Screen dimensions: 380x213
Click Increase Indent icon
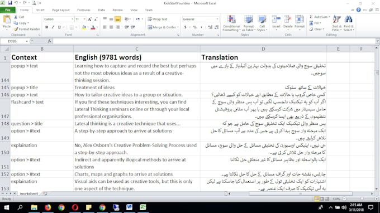pos(133,27)
